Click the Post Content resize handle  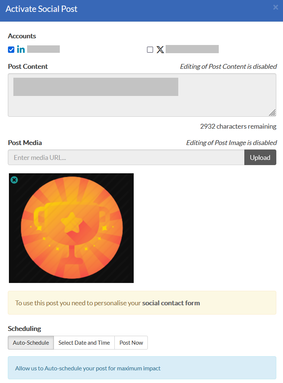[272, 113]
